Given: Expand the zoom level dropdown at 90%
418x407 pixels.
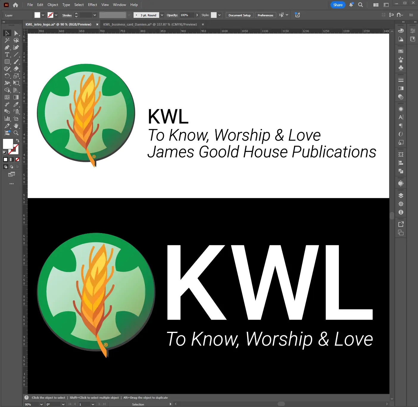Looking at the screenshot, I should click(x=41, y=404).
